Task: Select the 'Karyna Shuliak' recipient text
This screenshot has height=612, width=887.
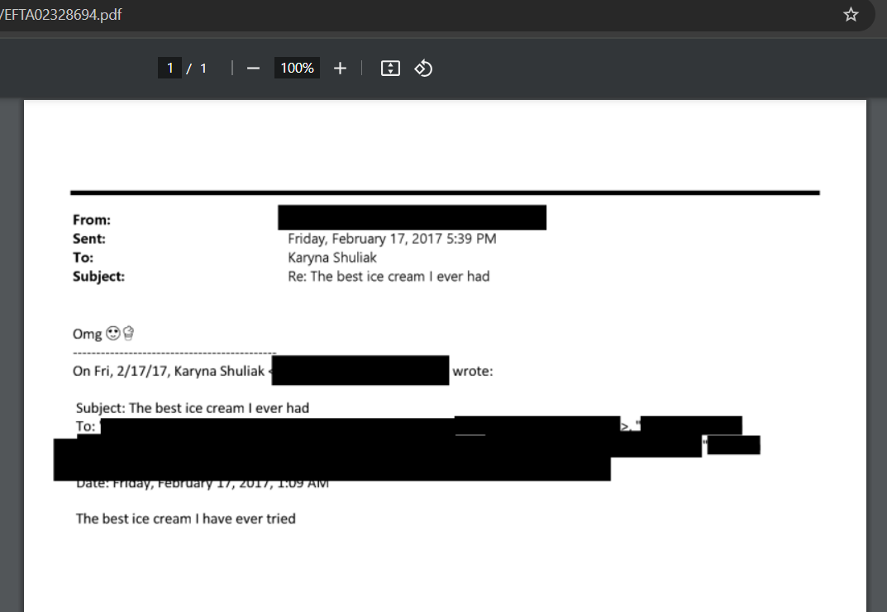Action: tap(332, 258)
